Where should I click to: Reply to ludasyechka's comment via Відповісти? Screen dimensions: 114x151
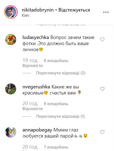click(x=33, y=66)
